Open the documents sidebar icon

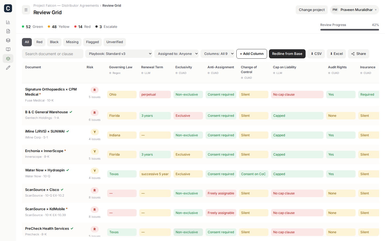pyautogui.click(x=8, y=31)
